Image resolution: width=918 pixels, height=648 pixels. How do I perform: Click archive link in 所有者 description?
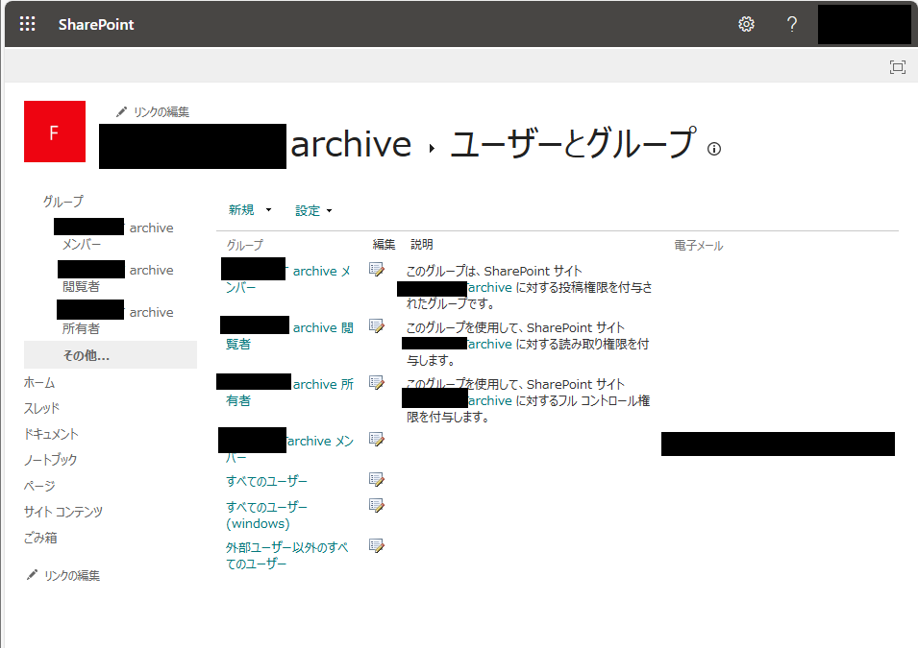point(490,400)
